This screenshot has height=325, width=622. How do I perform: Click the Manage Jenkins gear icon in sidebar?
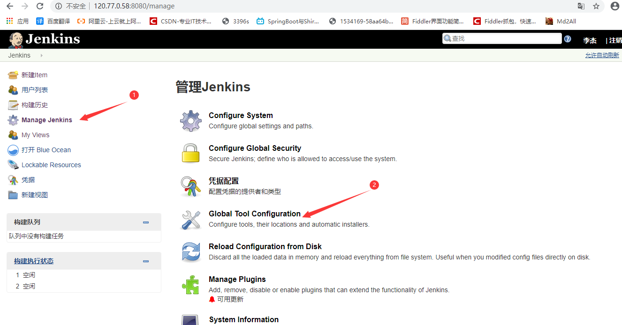13,120
